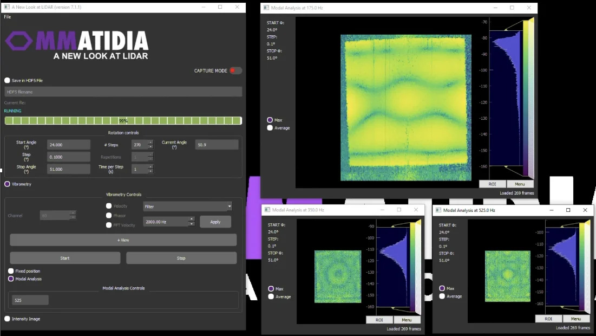This screenshot has width=596, height=336.
Task: Click the main LIDAR window title icon
Action: 5,7
